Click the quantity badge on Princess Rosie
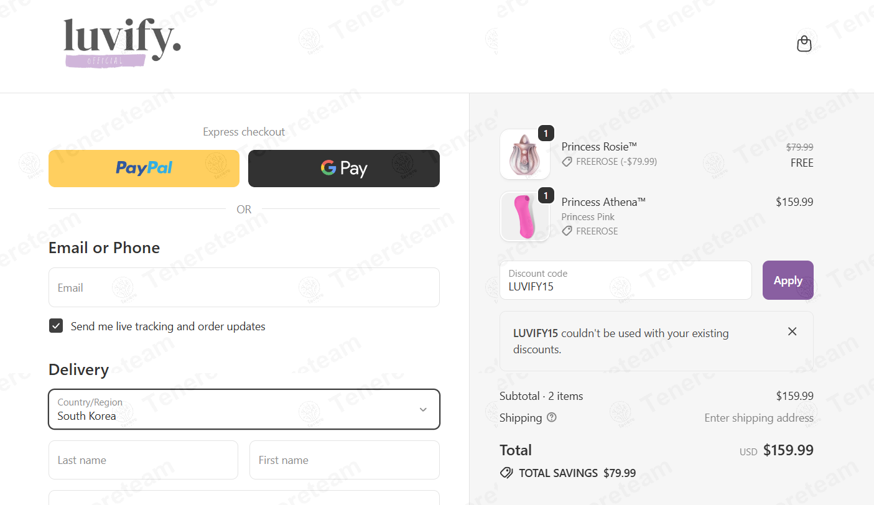 tap(546, 133)
